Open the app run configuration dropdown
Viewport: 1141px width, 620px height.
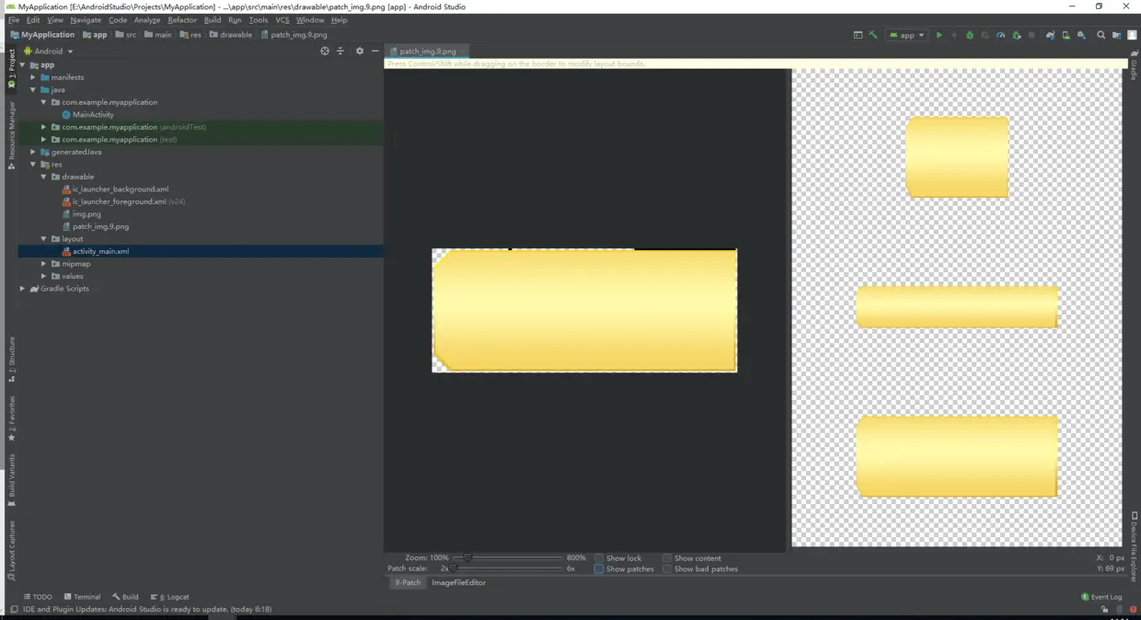click(x=906, y=35)
